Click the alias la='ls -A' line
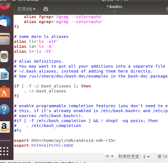The image size is (168, 163). point(34,46)
